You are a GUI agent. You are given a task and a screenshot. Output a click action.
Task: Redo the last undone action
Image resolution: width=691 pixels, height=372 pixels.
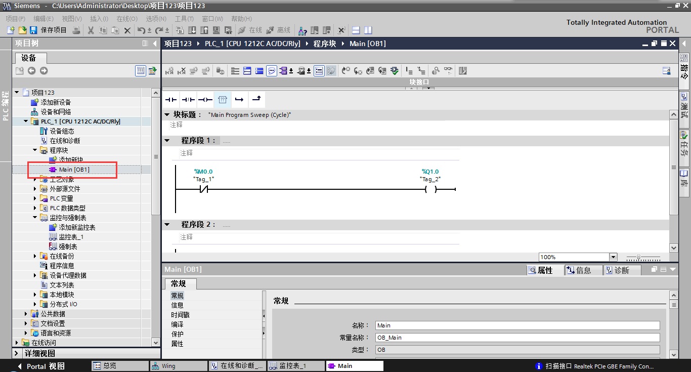coord(159,30)
